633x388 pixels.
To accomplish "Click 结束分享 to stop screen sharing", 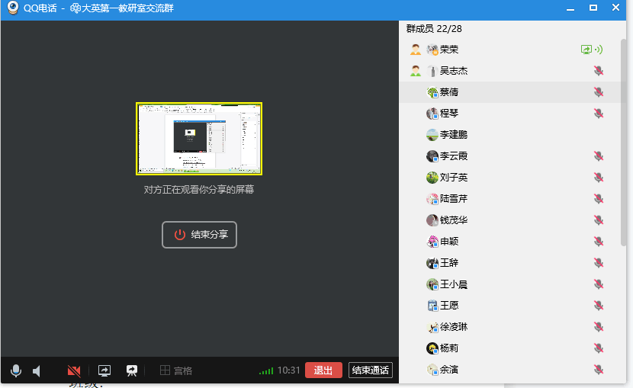I will tap(199, 235).
